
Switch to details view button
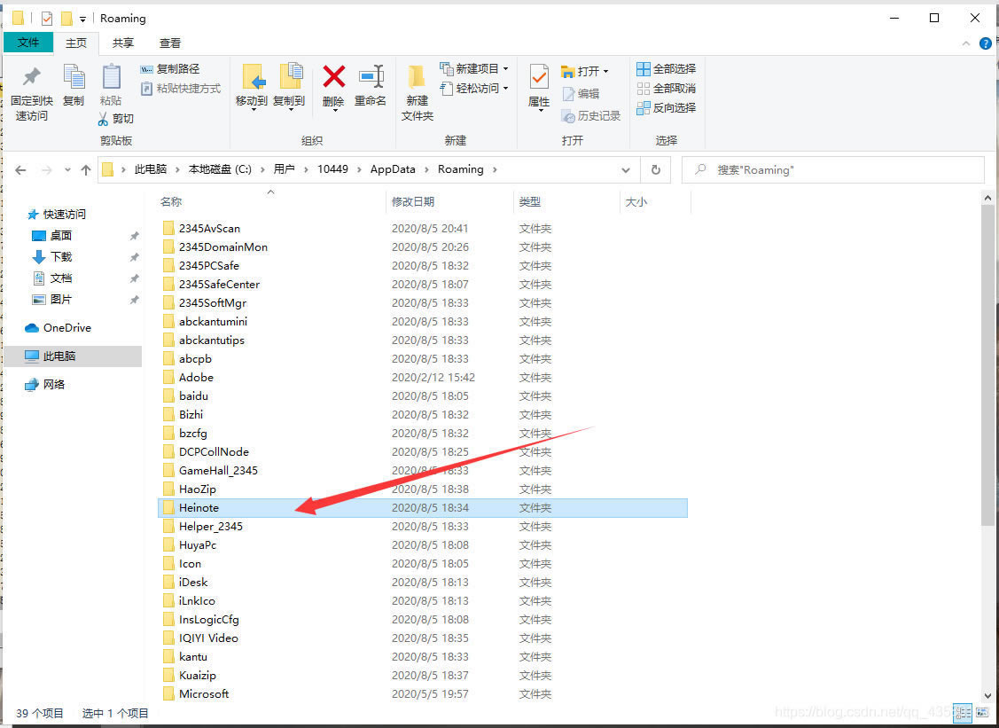[x=962, y=713]
